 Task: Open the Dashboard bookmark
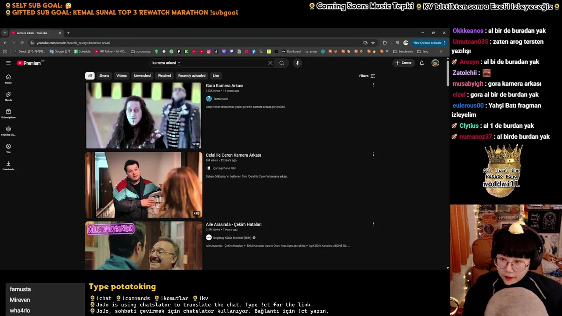292,51
